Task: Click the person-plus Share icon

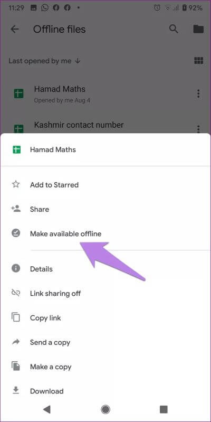Action: click(16, 209)
